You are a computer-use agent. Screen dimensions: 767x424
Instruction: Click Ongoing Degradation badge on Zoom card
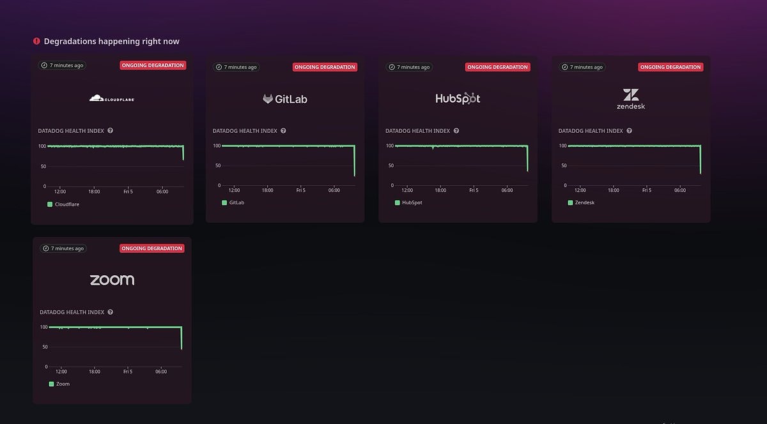coord(151,248)
